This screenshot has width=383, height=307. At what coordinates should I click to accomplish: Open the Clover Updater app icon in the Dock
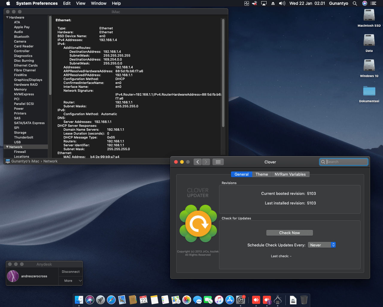[x=277, y=300]
